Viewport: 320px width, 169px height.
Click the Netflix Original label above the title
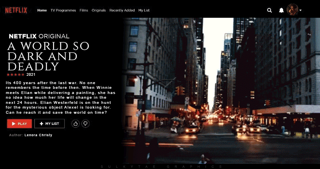tap(39, 36)
